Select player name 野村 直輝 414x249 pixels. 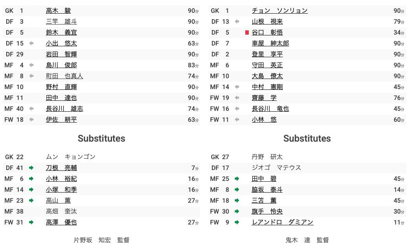[x=61, y=87]
